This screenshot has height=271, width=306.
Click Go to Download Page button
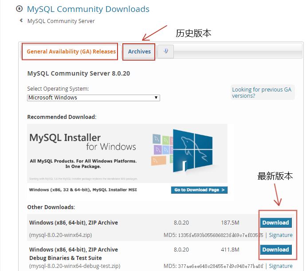coord(199,190)
